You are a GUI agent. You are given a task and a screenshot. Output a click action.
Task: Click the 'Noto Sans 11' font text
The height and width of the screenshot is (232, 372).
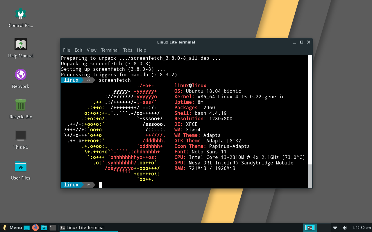pos(209,152)
